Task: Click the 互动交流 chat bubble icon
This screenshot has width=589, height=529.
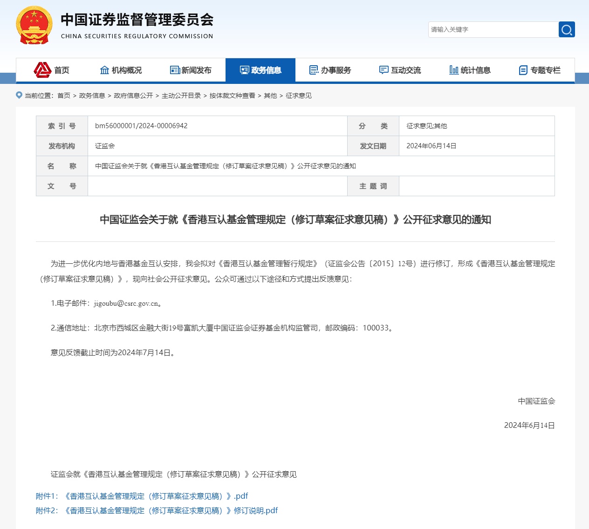Action: (x=383, y=69)
